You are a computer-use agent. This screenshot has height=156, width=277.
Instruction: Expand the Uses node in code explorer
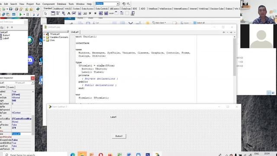pos(44,40)
